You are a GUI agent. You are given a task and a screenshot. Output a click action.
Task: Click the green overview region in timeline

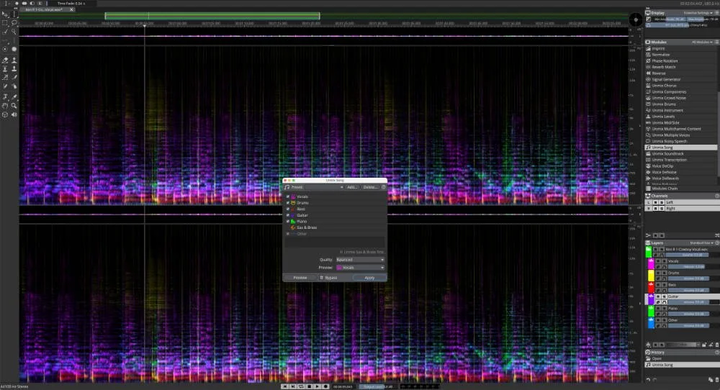212,16
